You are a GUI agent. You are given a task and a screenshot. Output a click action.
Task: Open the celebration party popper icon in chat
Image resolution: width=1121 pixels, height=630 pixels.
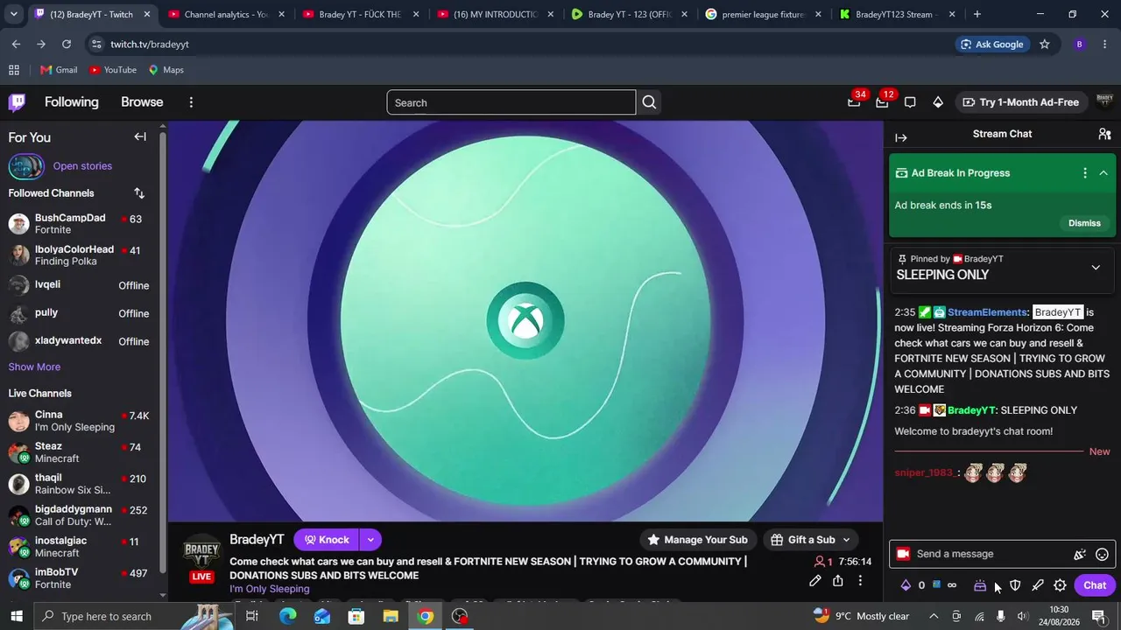click(1080, 554)
